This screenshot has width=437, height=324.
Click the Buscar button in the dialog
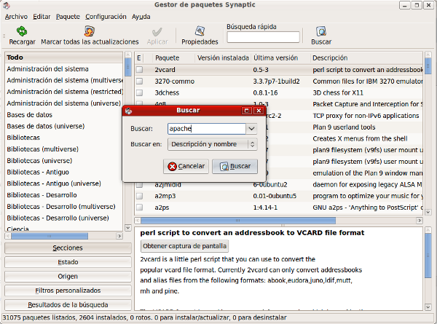[x=235, y=167]
